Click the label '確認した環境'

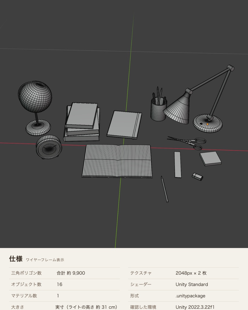(143, 307)
